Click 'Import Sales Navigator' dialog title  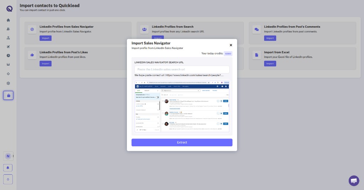tap(151, 43)
